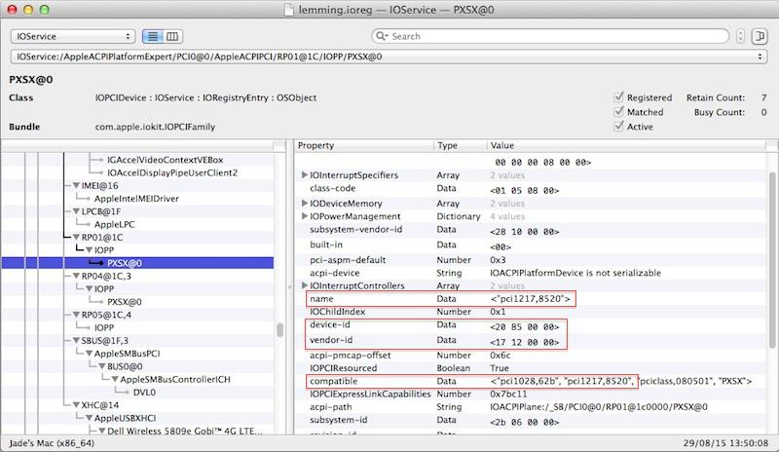The image size is (779, 452).
Task: Switch to column browser view
Action: pos(172,36)
